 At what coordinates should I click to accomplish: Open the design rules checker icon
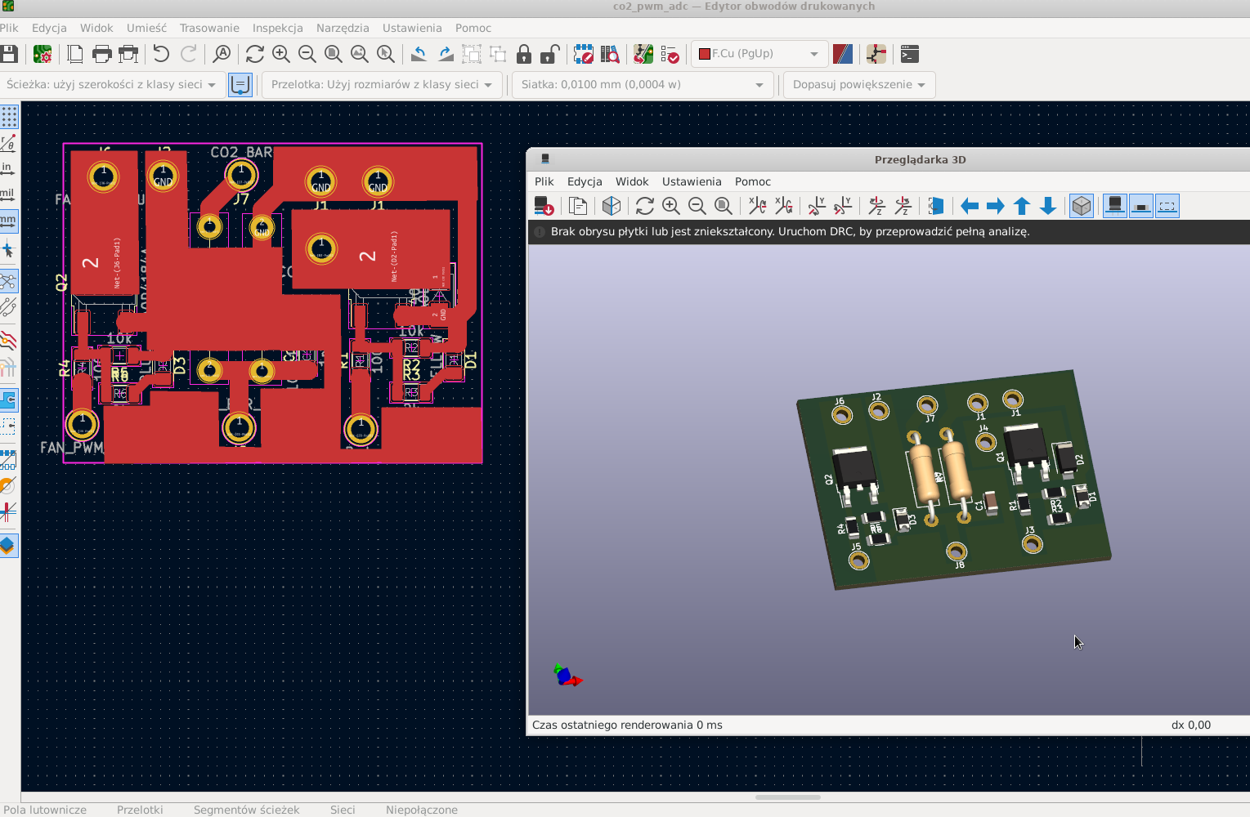pos(670,54)
